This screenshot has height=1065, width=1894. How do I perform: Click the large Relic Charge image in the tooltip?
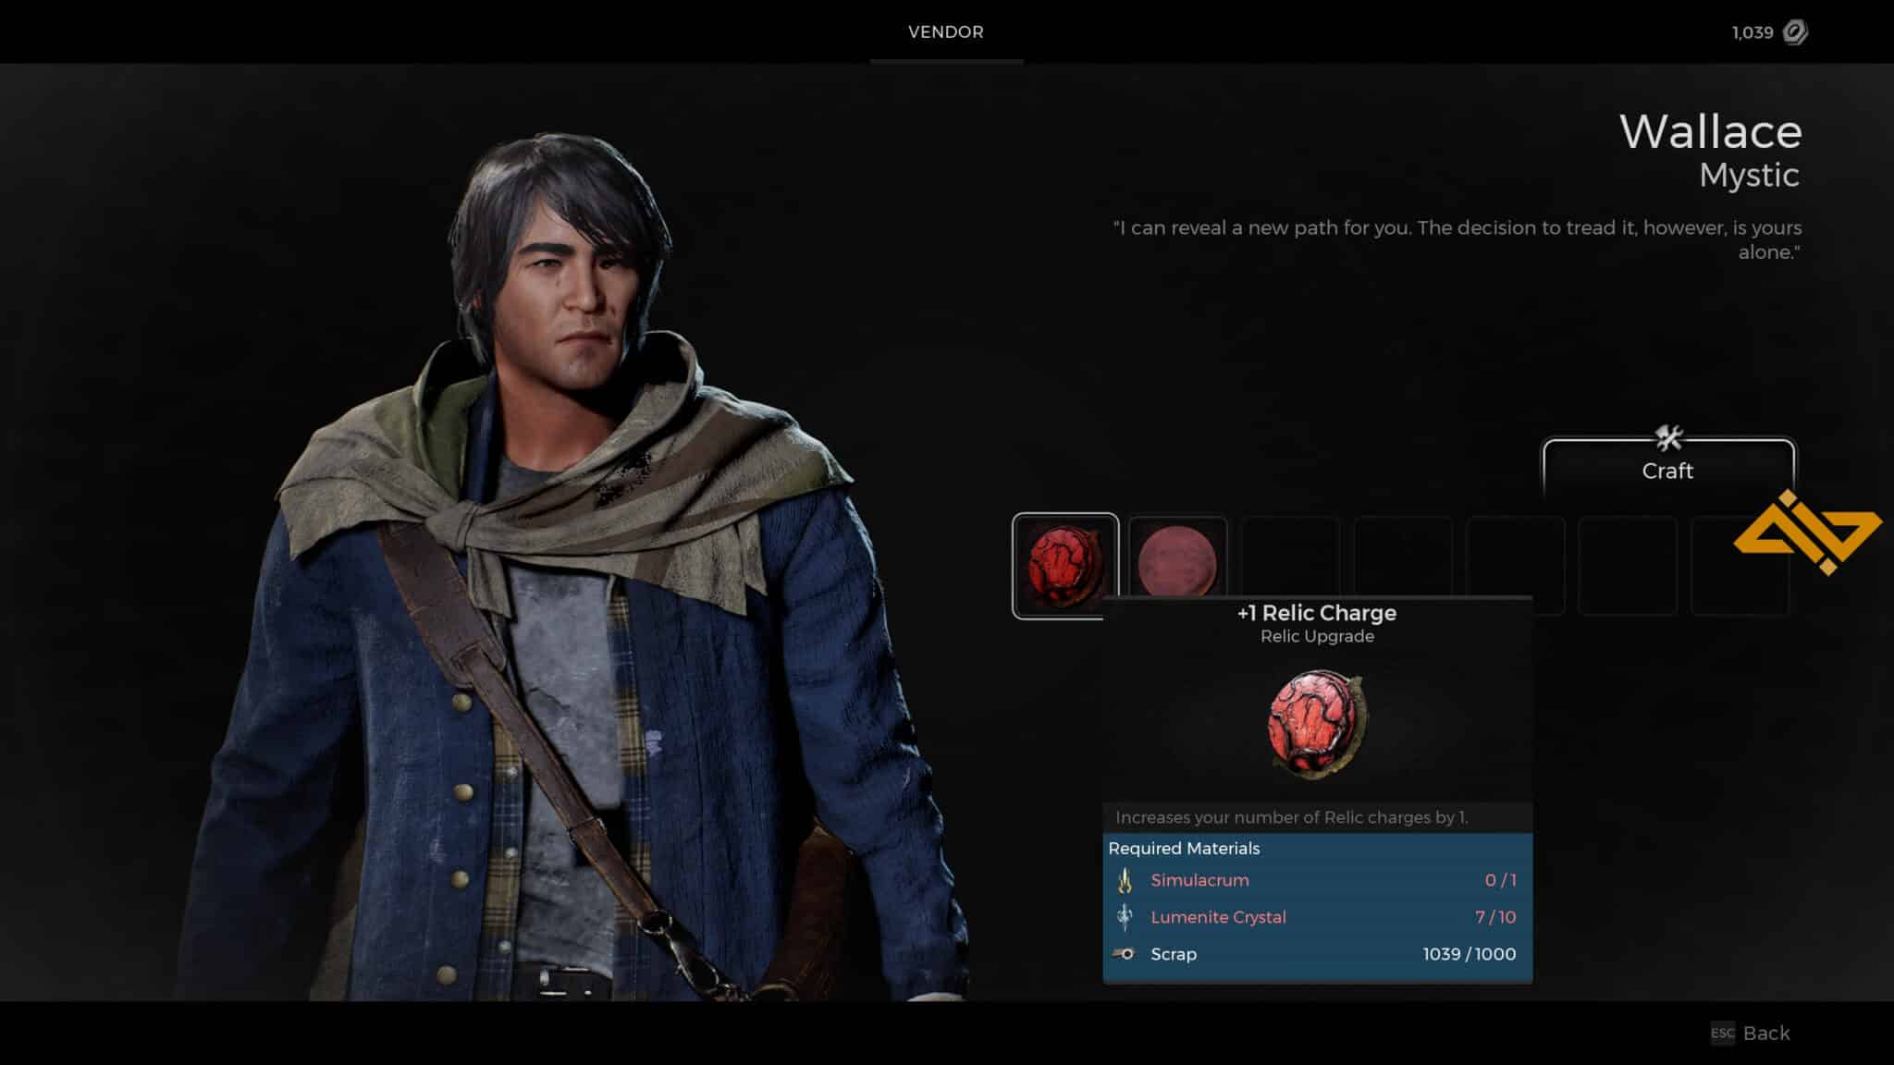click(x=1317, y=724)
